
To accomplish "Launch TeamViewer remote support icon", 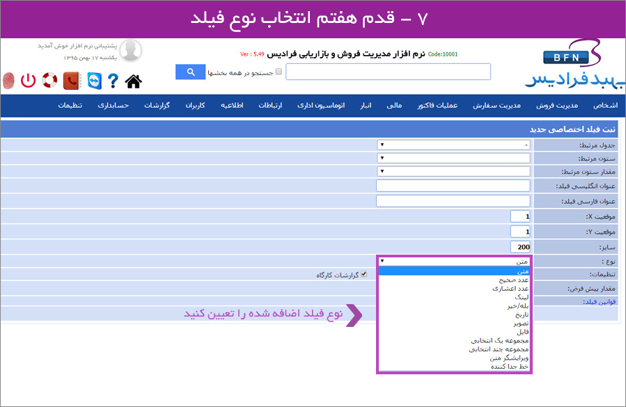I will 94,81.
